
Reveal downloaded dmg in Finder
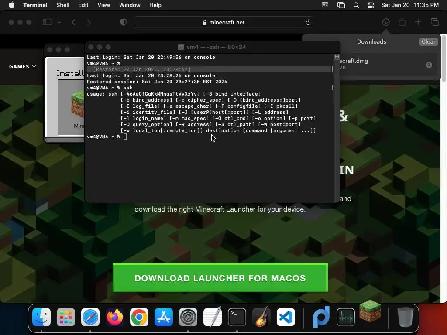tap(429, 65)
